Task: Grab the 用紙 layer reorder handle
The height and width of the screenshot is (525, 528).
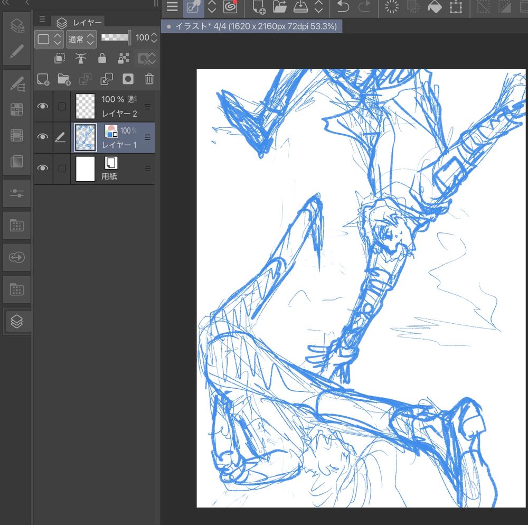Action: [x=147, y=168]
